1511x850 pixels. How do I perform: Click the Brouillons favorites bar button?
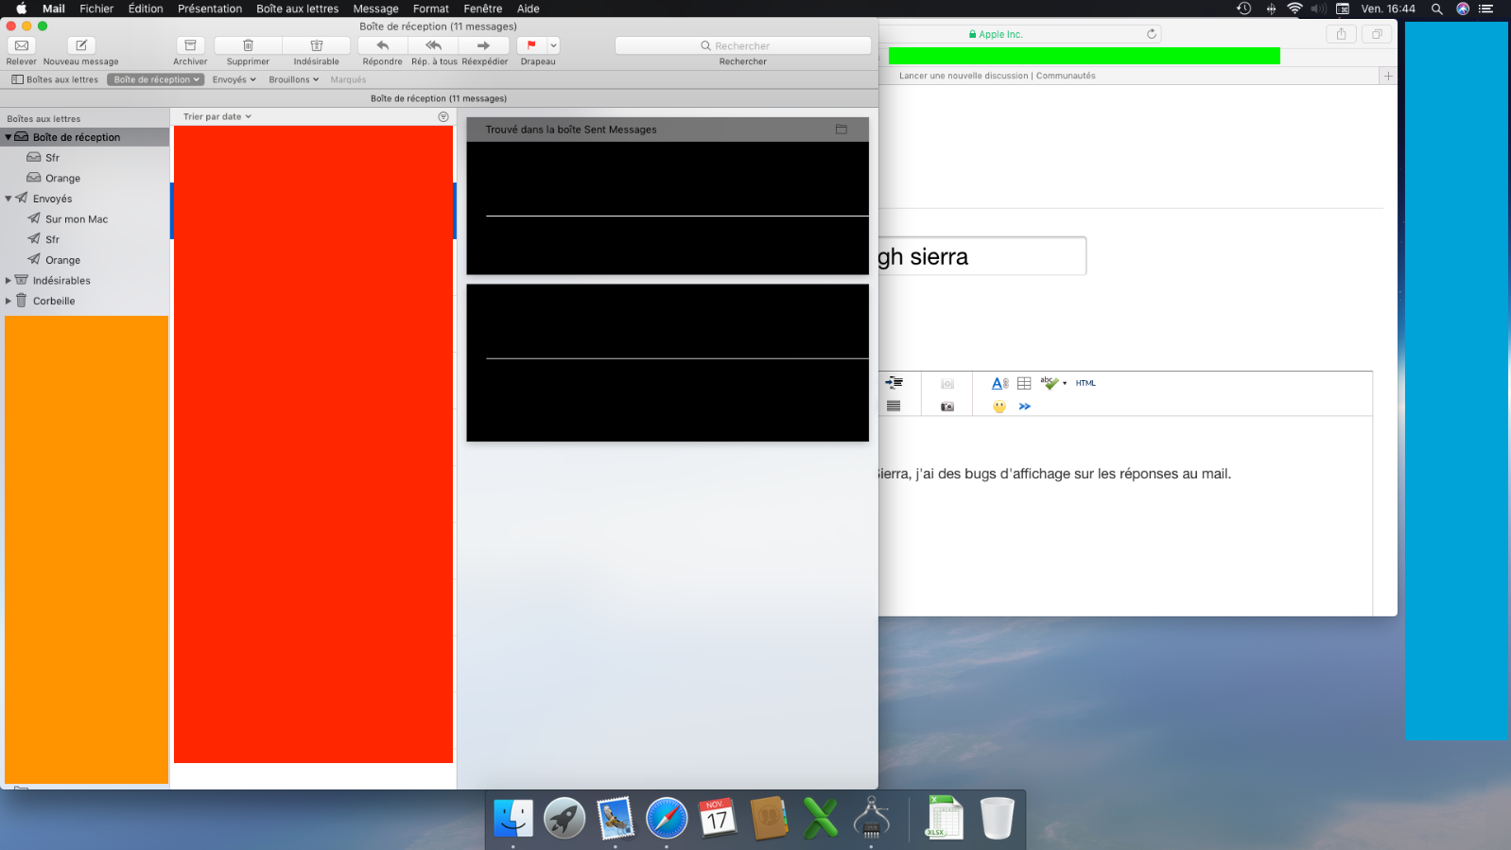pos(293,79)
